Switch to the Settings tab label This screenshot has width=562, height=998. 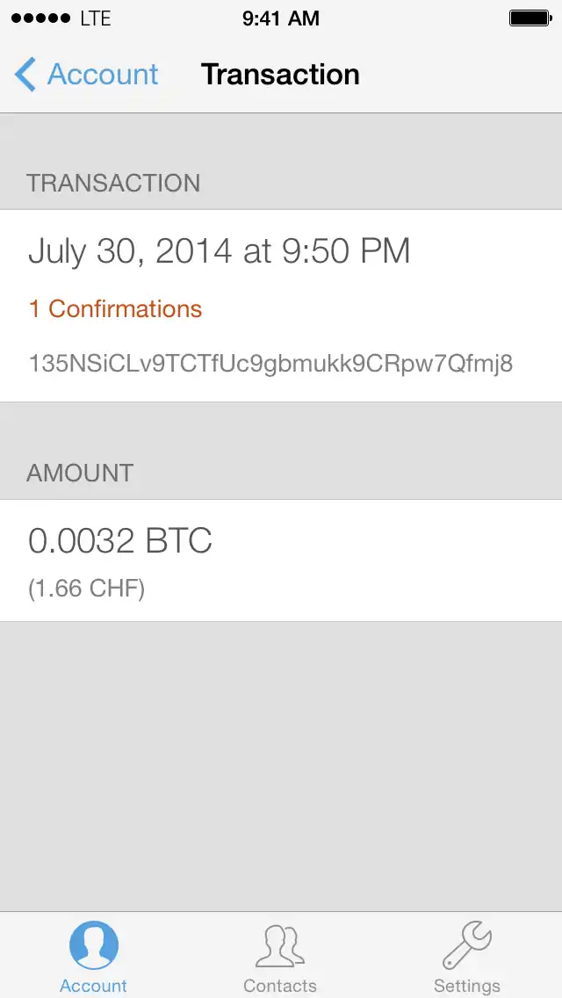(466, 986)
